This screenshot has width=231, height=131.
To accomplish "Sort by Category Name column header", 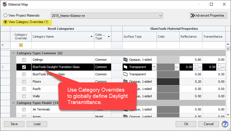I will coord(63,37).
